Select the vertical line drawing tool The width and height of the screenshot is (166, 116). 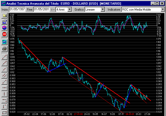4,94
